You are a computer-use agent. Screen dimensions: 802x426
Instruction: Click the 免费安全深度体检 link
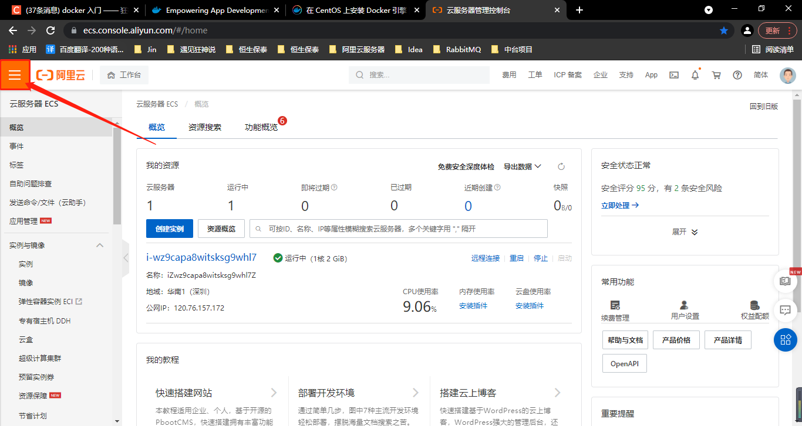click(466, 166)
